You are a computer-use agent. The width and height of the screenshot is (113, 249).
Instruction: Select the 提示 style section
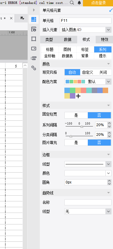(103, 56)
